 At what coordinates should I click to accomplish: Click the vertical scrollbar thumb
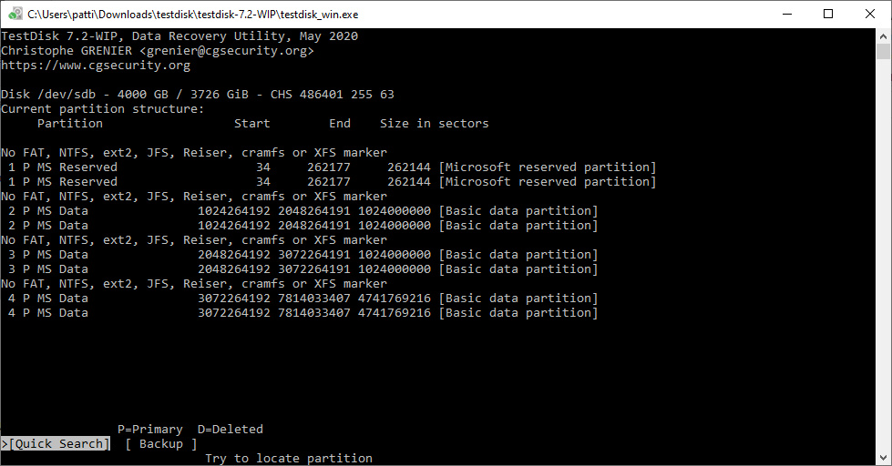coord(883,51)
